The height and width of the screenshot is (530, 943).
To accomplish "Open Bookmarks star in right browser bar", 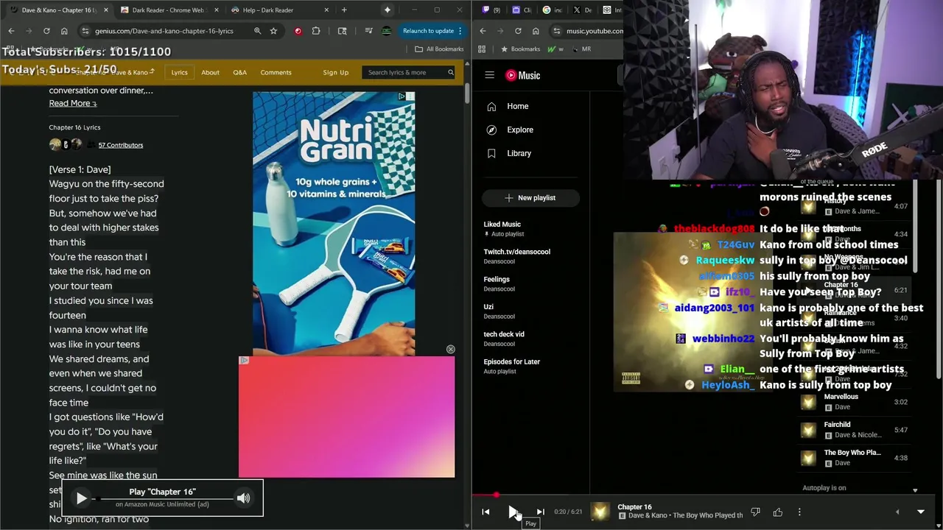I will pyautogui.click(x=520, y=49).
